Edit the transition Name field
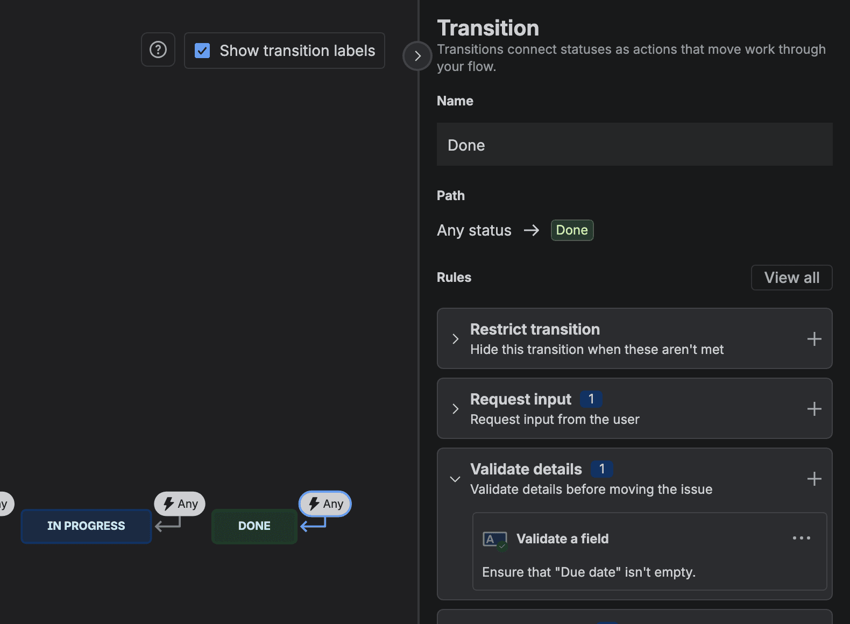Screen dimensions: 850x624 click(x=635, y=145)
